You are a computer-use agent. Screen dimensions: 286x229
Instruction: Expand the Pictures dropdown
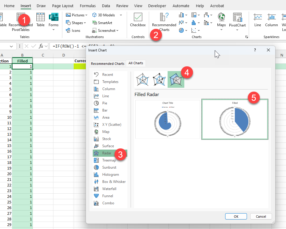tap(86, 15)
